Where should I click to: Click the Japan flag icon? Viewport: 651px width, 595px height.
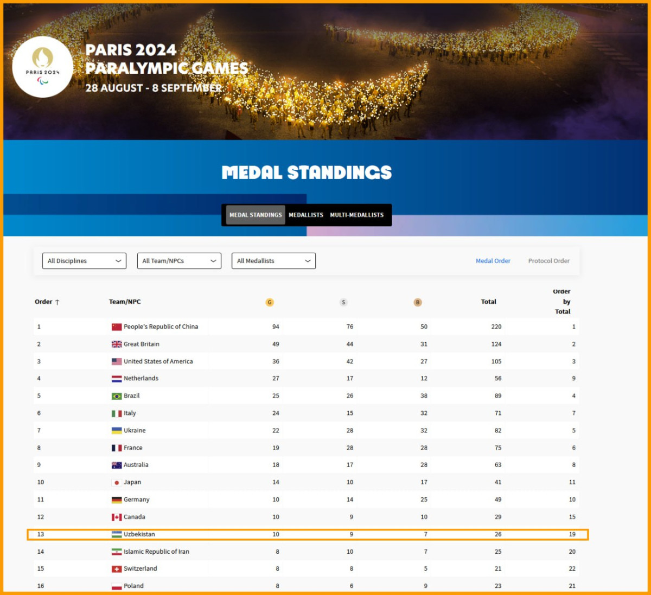pyautogui.click(x=117, y=482)
